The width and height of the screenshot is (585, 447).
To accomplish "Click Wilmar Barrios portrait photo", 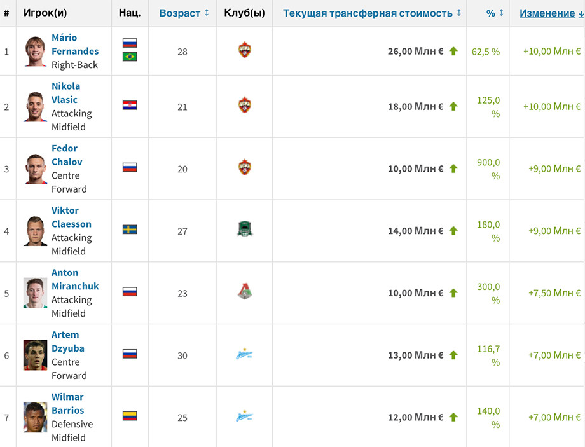I will (36, 417).
